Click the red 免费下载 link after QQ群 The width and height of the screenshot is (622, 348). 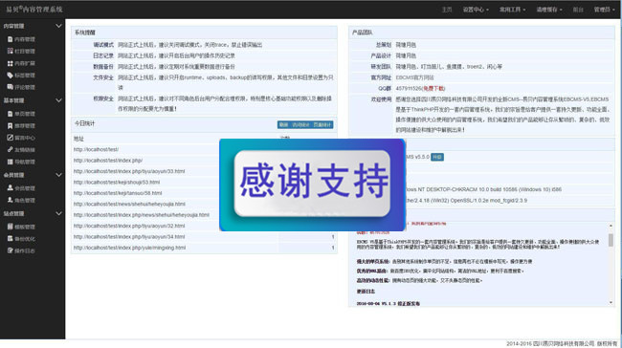433,88
